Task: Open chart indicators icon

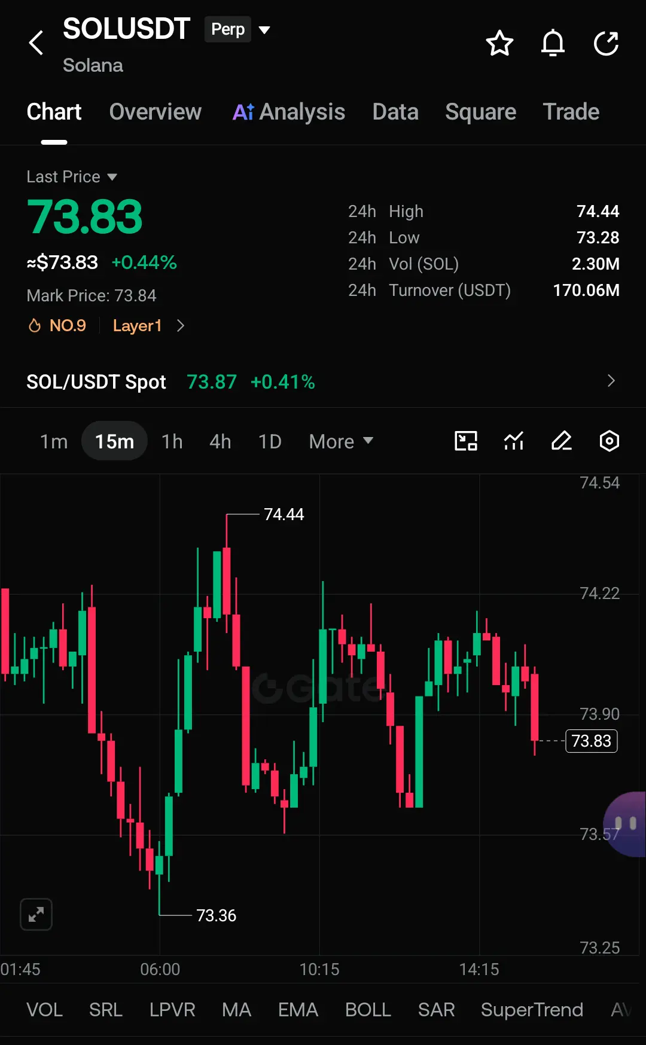Action: coord(514,441)
